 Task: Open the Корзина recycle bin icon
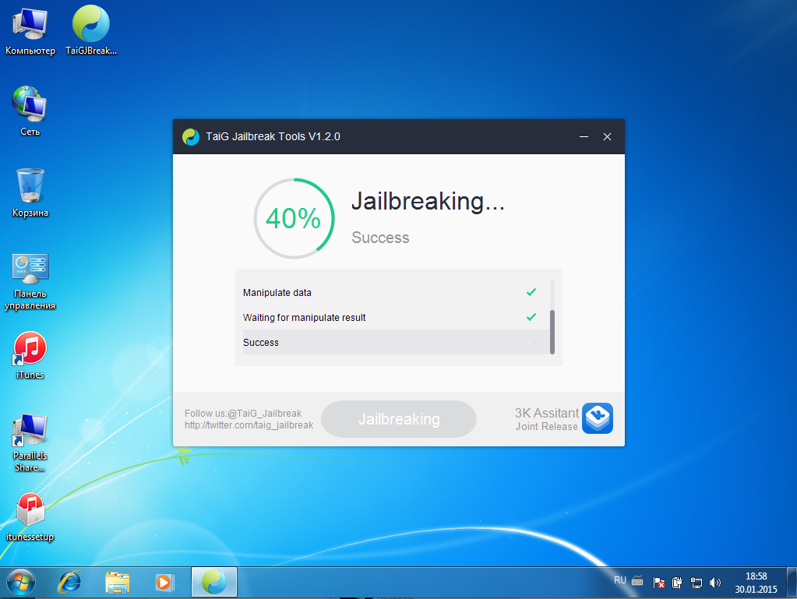(30, 187)
